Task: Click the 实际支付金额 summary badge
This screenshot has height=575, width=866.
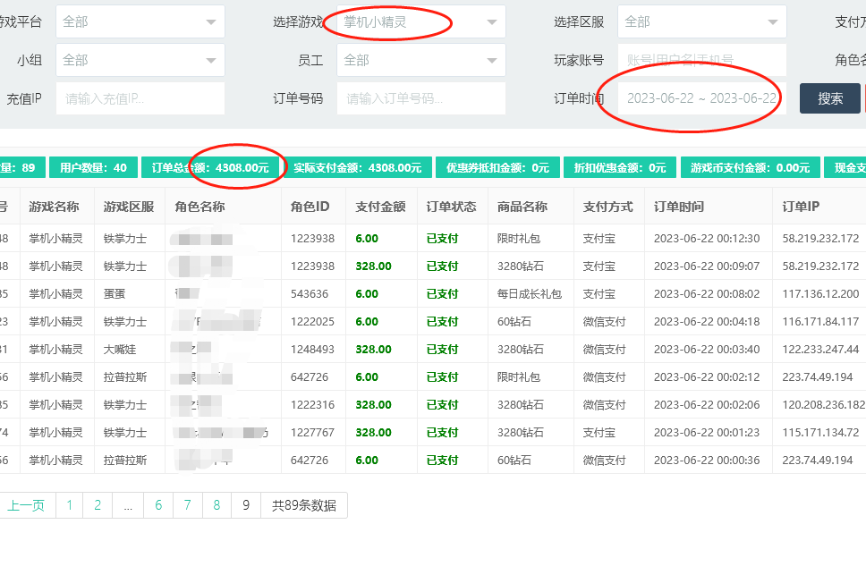Action: pos(357,167)
